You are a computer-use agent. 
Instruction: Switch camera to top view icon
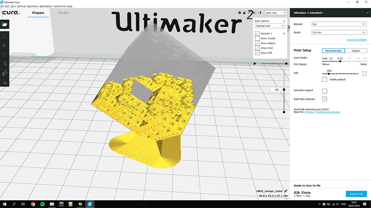tap(249, 13)
